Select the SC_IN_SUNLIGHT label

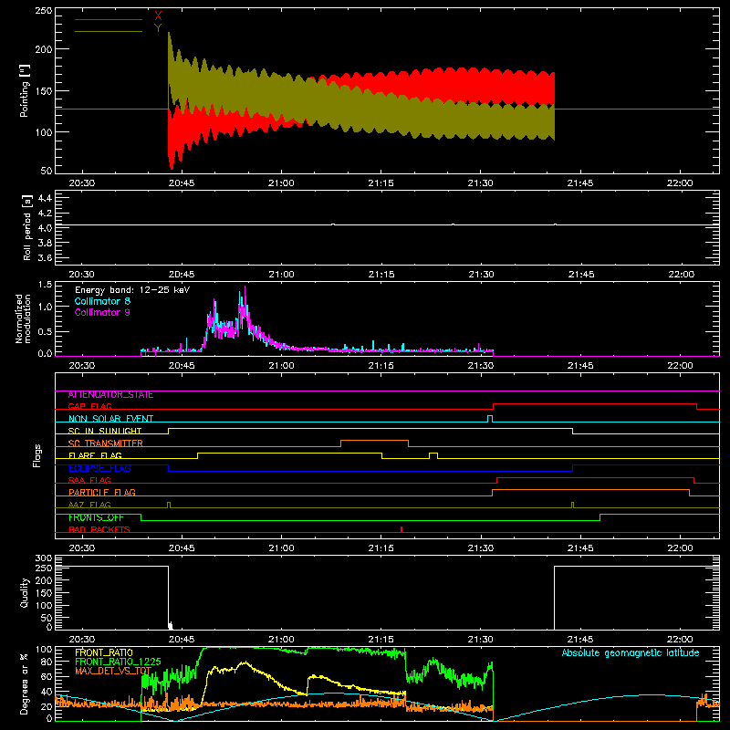pyautogui.click(x=105, y=431)
